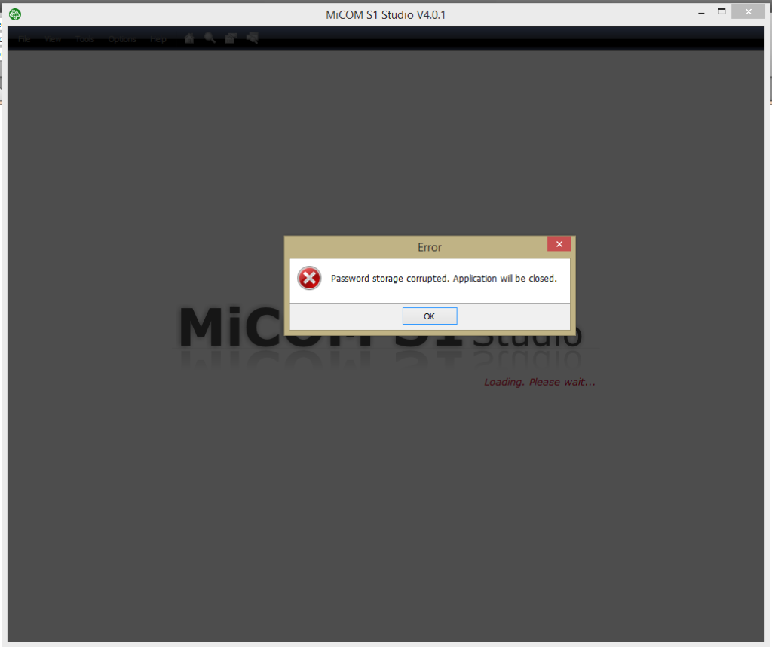Maximize the MiCOM S1 Studio window
The width and height of the screenshot is (772, 647).
tap(721, 12)
